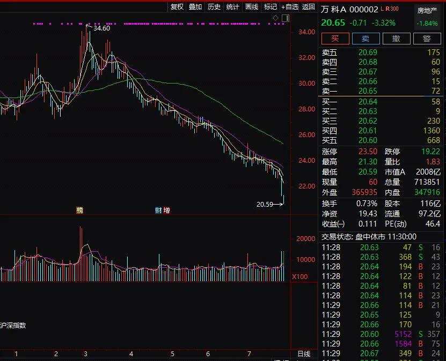Toggle the side panel icon above chart
Screen dimensions: 446x361
click(x=286, y=18)
